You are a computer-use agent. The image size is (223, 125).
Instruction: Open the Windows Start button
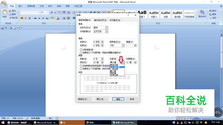(x=3, y=123)
